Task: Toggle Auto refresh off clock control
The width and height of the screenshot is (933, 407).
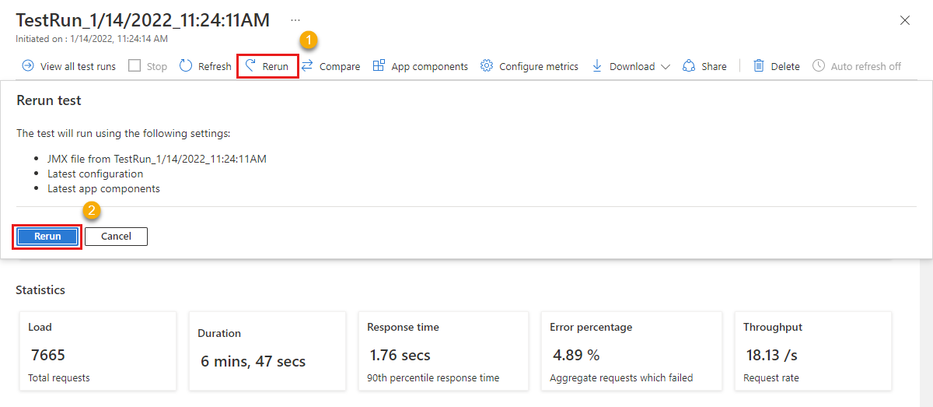Action: click(x=857, y=66)
